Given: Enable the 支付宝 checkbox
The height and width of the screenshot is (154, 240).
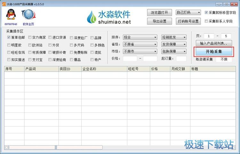Looking at the screenshot, I should tap(30, 59).
